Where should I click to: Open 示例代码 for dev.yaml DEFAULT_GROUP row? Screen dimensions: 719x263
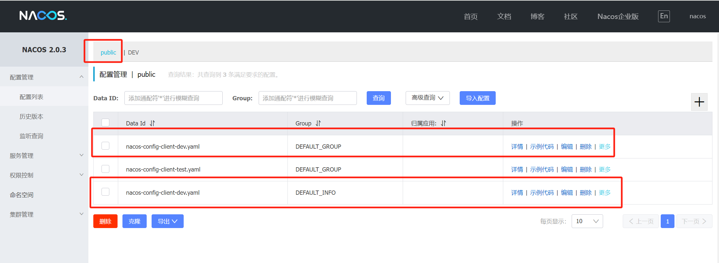point(542,147)
